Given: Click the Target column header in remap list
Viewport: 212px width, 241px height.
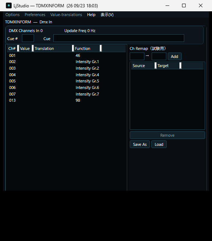Looking at the screenshot, I should (168, 66).
